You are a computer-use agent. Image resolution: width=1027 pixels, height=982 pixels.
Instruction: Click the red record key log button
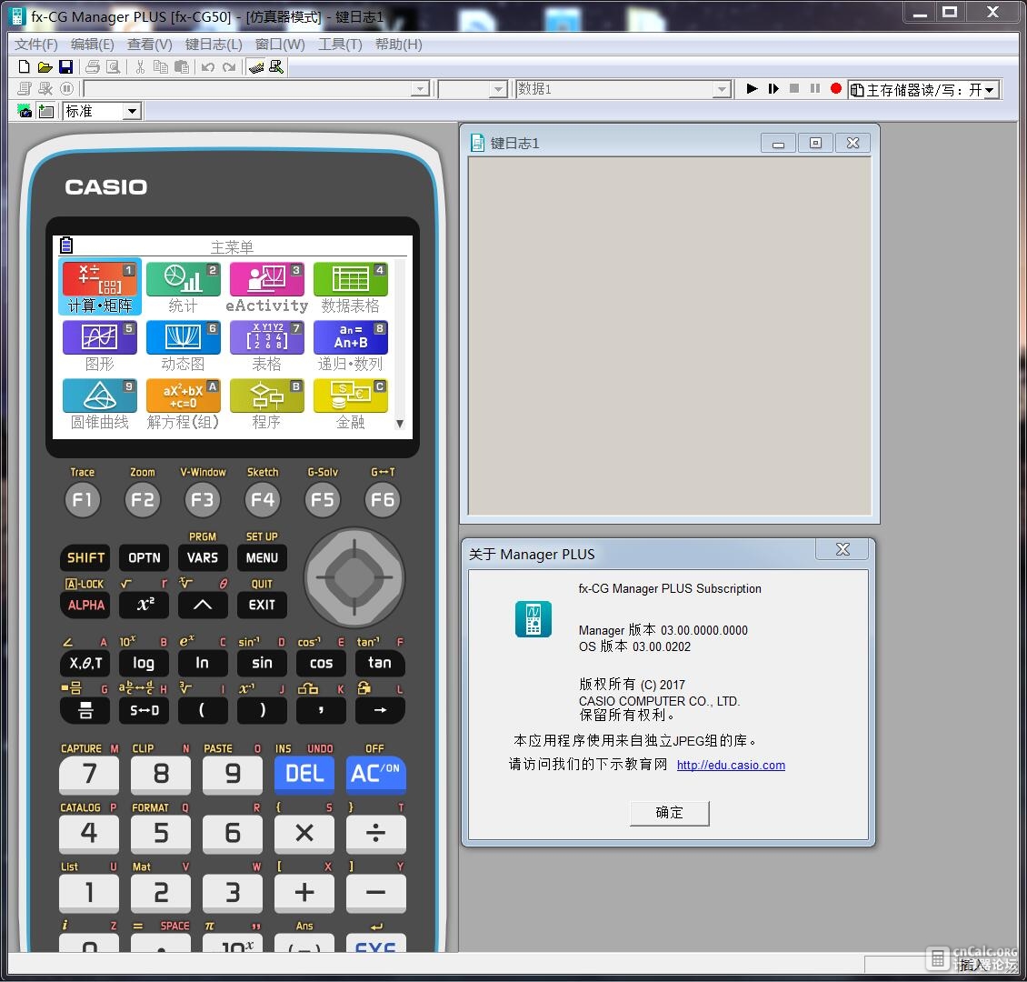(x=836, y=88)
